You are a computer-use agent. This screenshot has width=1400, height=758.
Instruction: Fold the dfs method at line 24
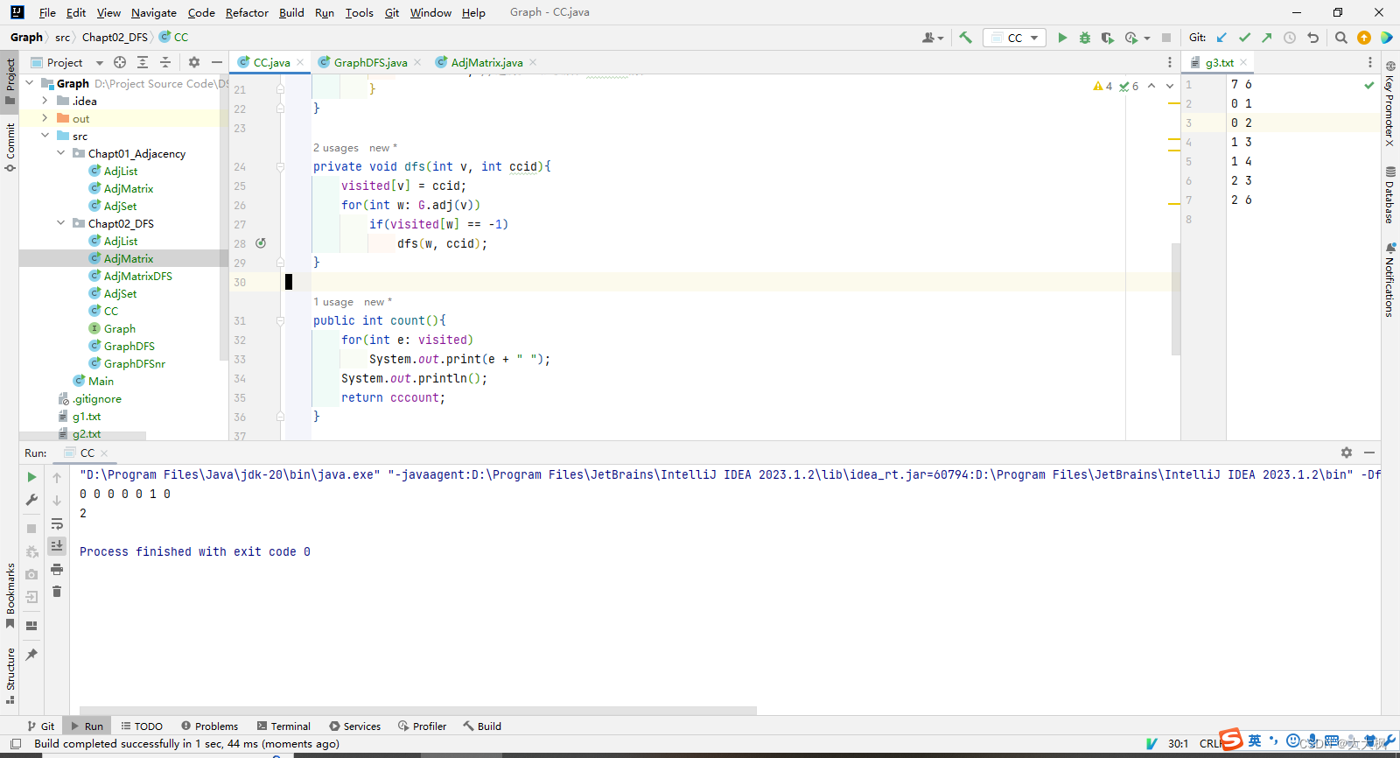(281, 166)
